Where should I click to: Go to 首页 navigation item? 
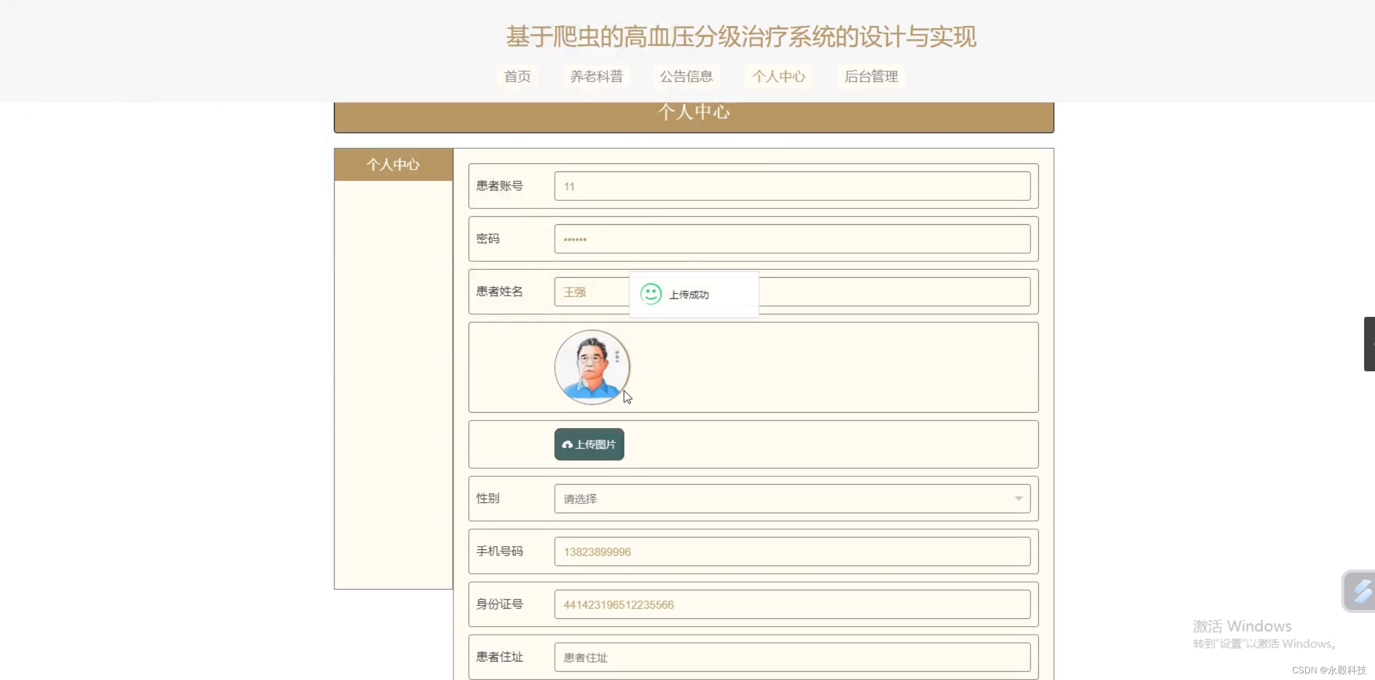(517, 76)
